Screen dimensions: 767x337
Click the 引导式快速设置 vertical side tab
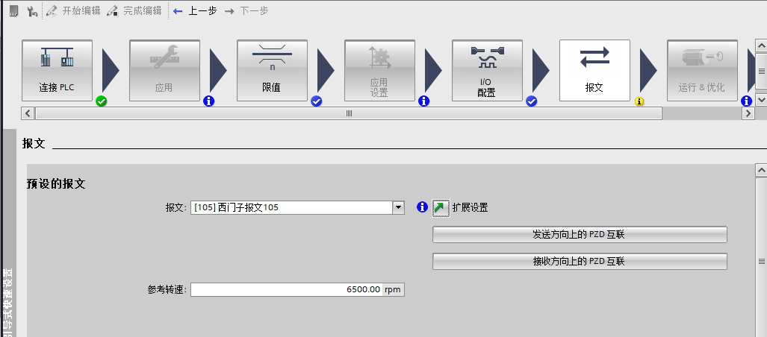pyautogui.click(x=8, y=303)
